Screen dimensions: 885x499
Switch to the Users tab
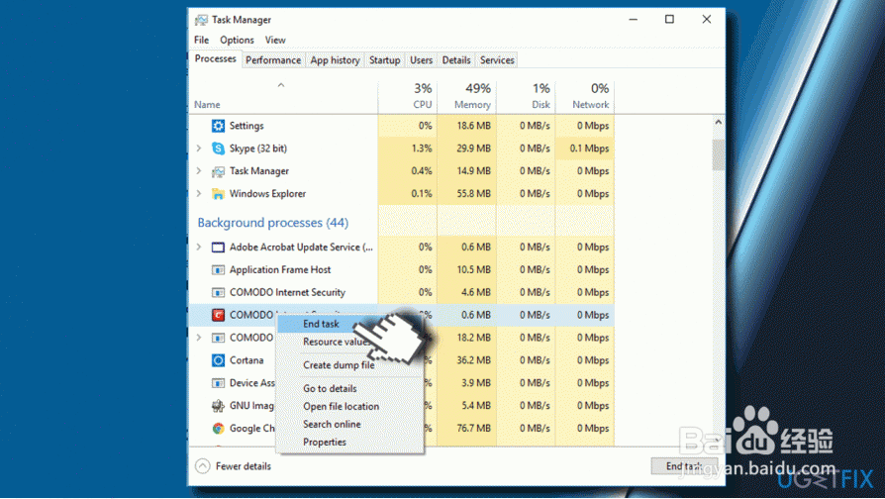pyautogui.click(x=421, y=59)
